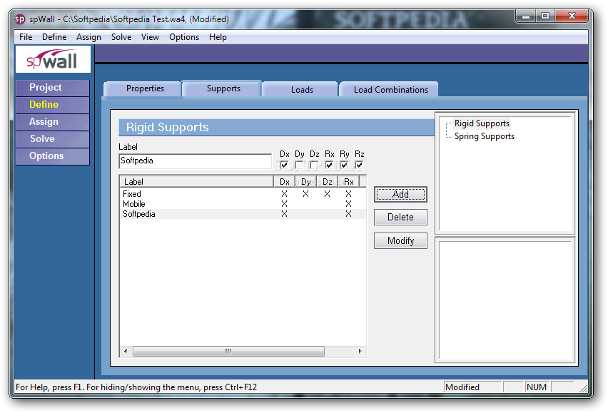The width and height of the screenshot is (608, 413).
Task: Select Define in the left sidebar
Action: pyautogui.click(x=53, y=105)
